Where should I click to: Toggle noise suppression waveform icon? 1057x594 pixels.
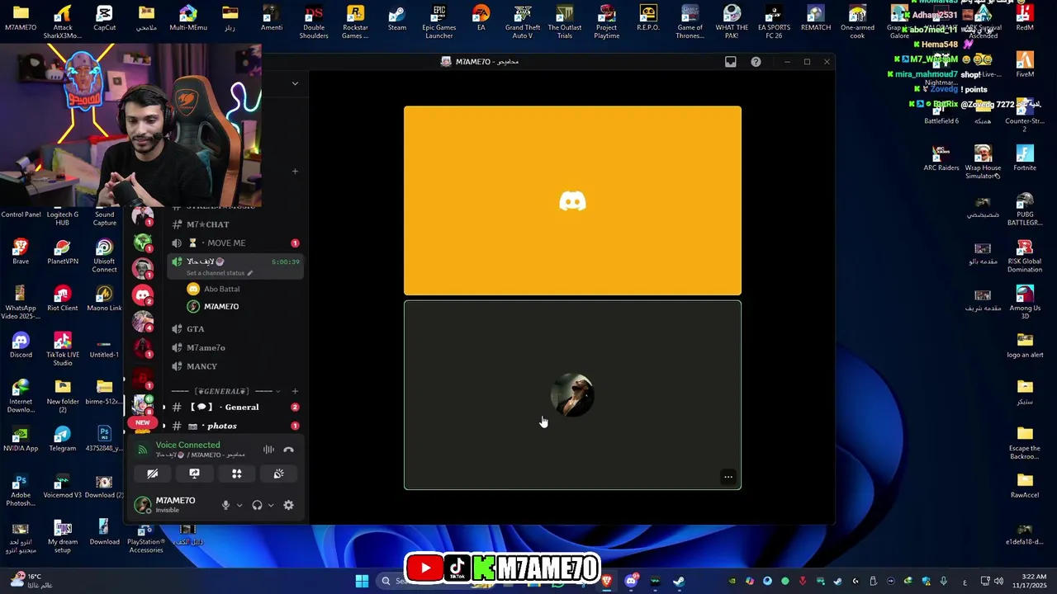(268, 450)
